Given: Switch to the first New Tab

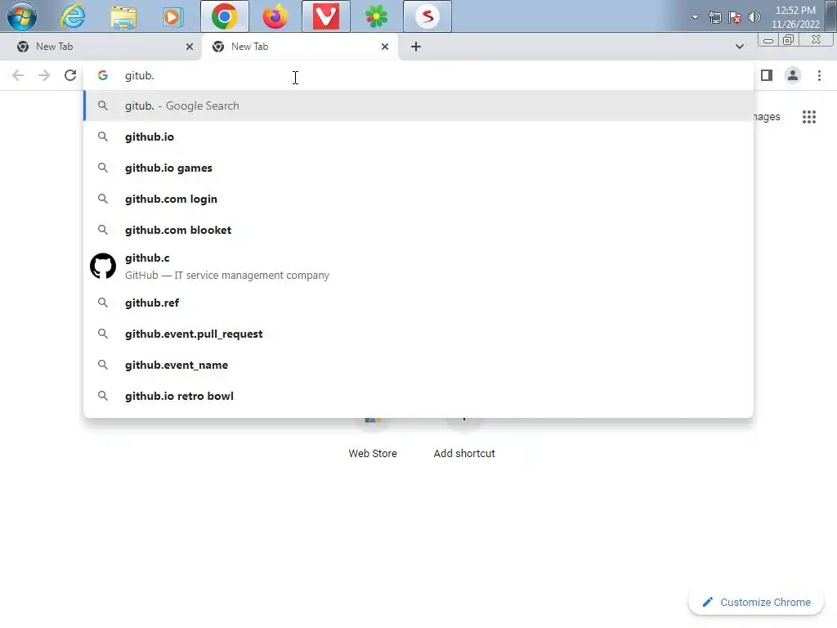Looking at the screenshot, I should click(101, 47).
